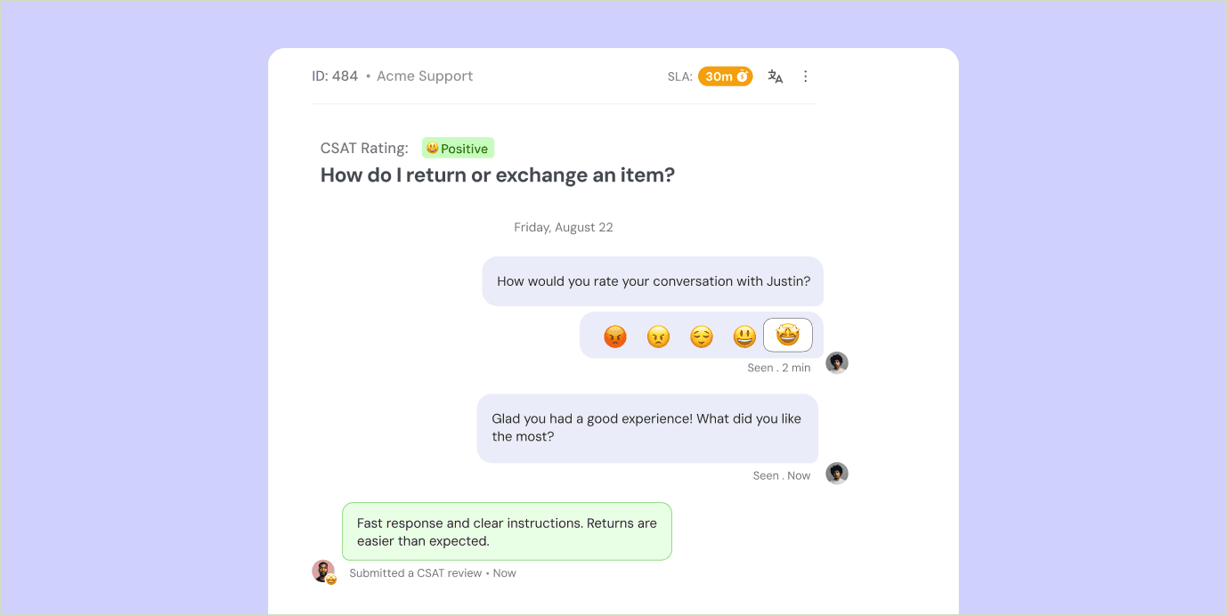This screenshot has height=616, width=1227.
Task: Click the Friday, August 22 date separator
Action: (x=564, y=228)
